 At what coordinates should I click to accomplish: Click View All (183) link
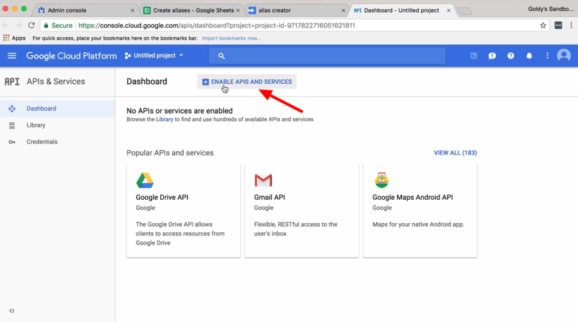pyautogui.click(x=455, y=153)
